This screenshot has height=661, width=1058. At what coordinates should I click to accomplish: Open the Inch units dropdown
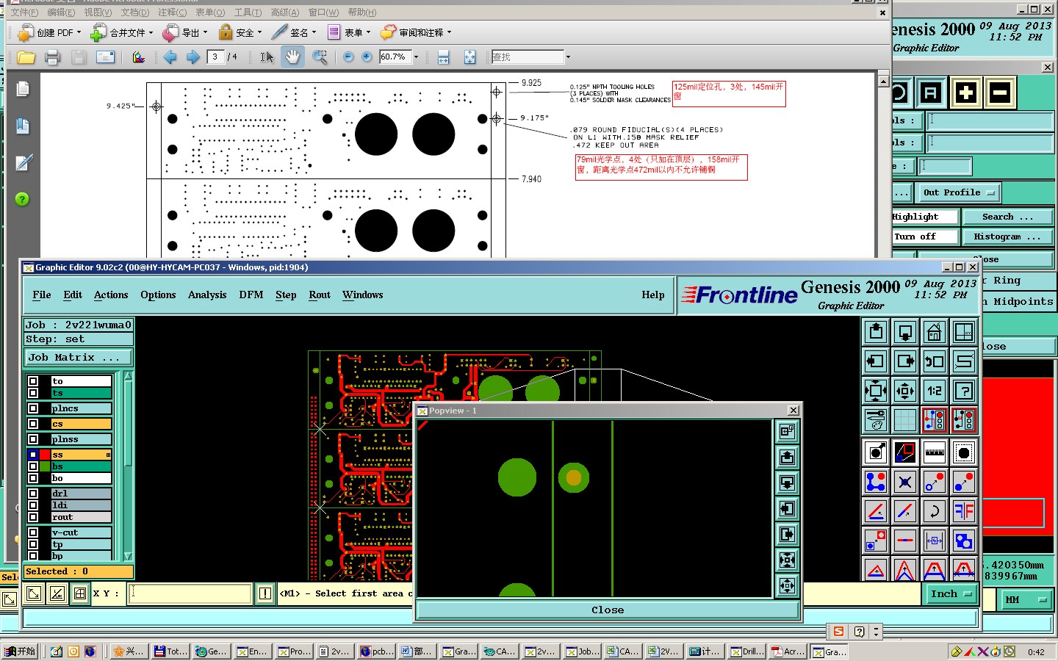951,593
